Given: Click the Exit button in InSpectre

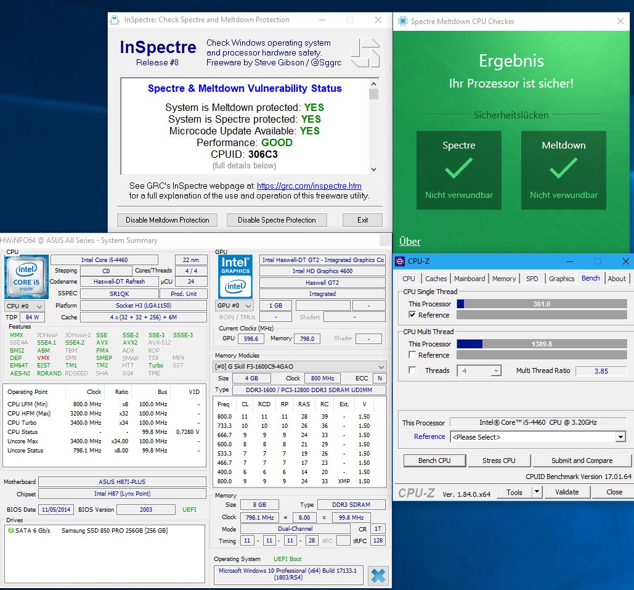Looking at the screenshot, I should (362, 219).
